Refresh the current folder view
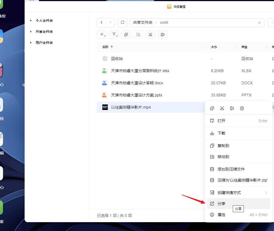 coord(122,22)
